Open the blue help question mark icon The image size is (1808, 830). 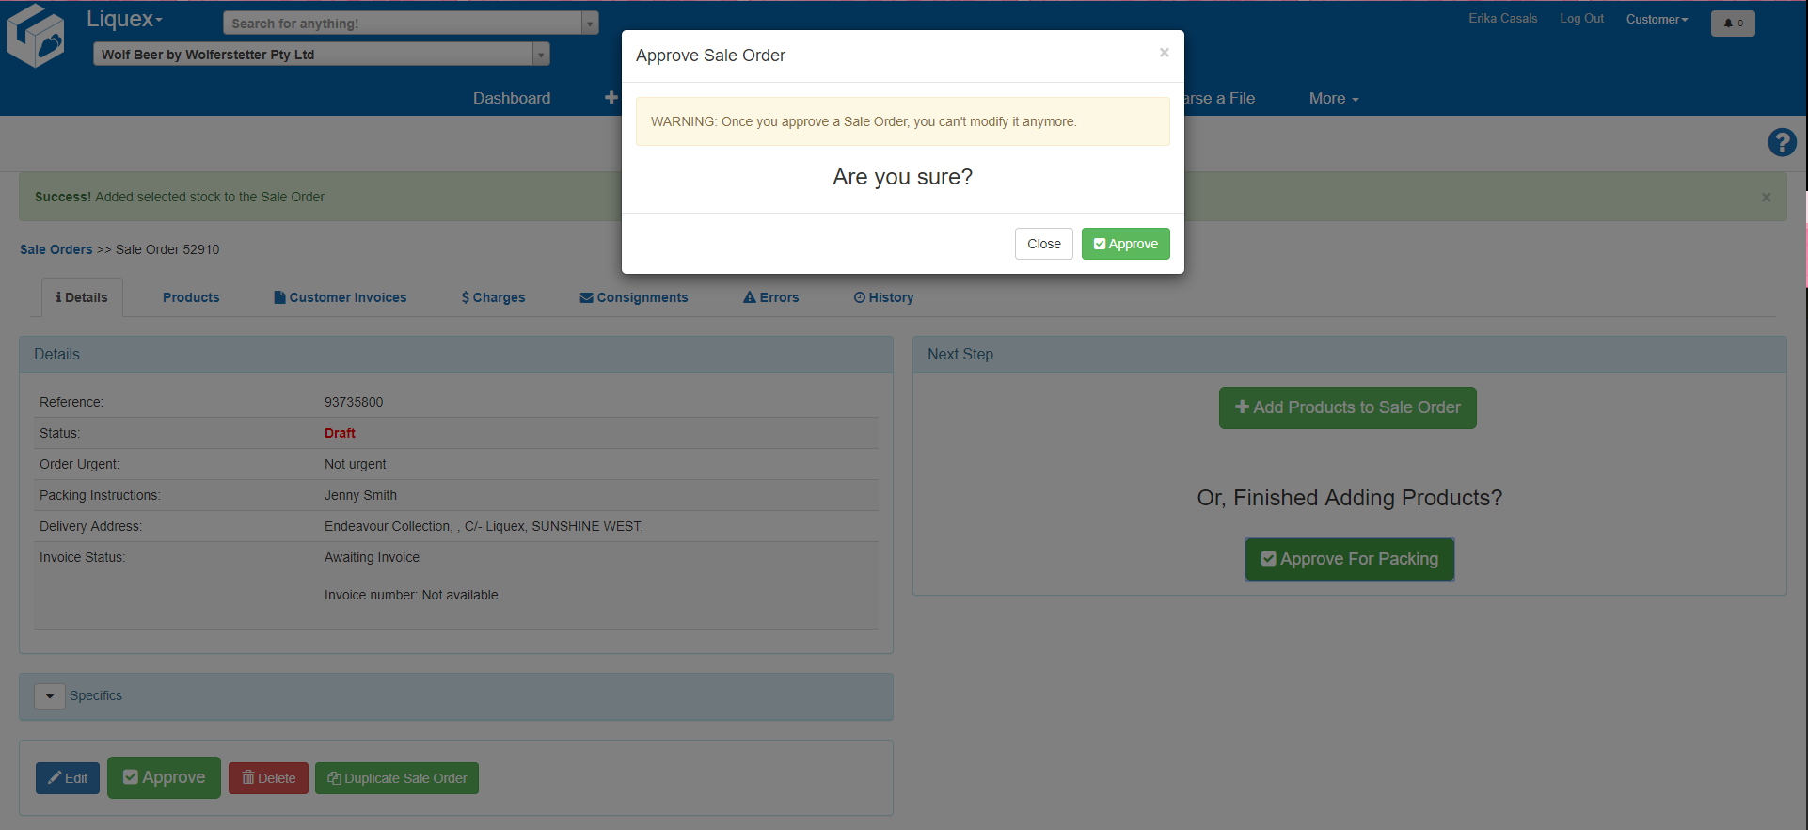tap(1782, 142)
